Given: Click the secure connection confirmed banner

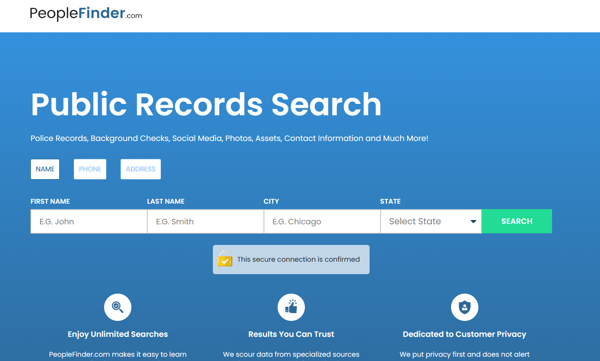Looking at the screenshot, I should [x=291, y=259].
